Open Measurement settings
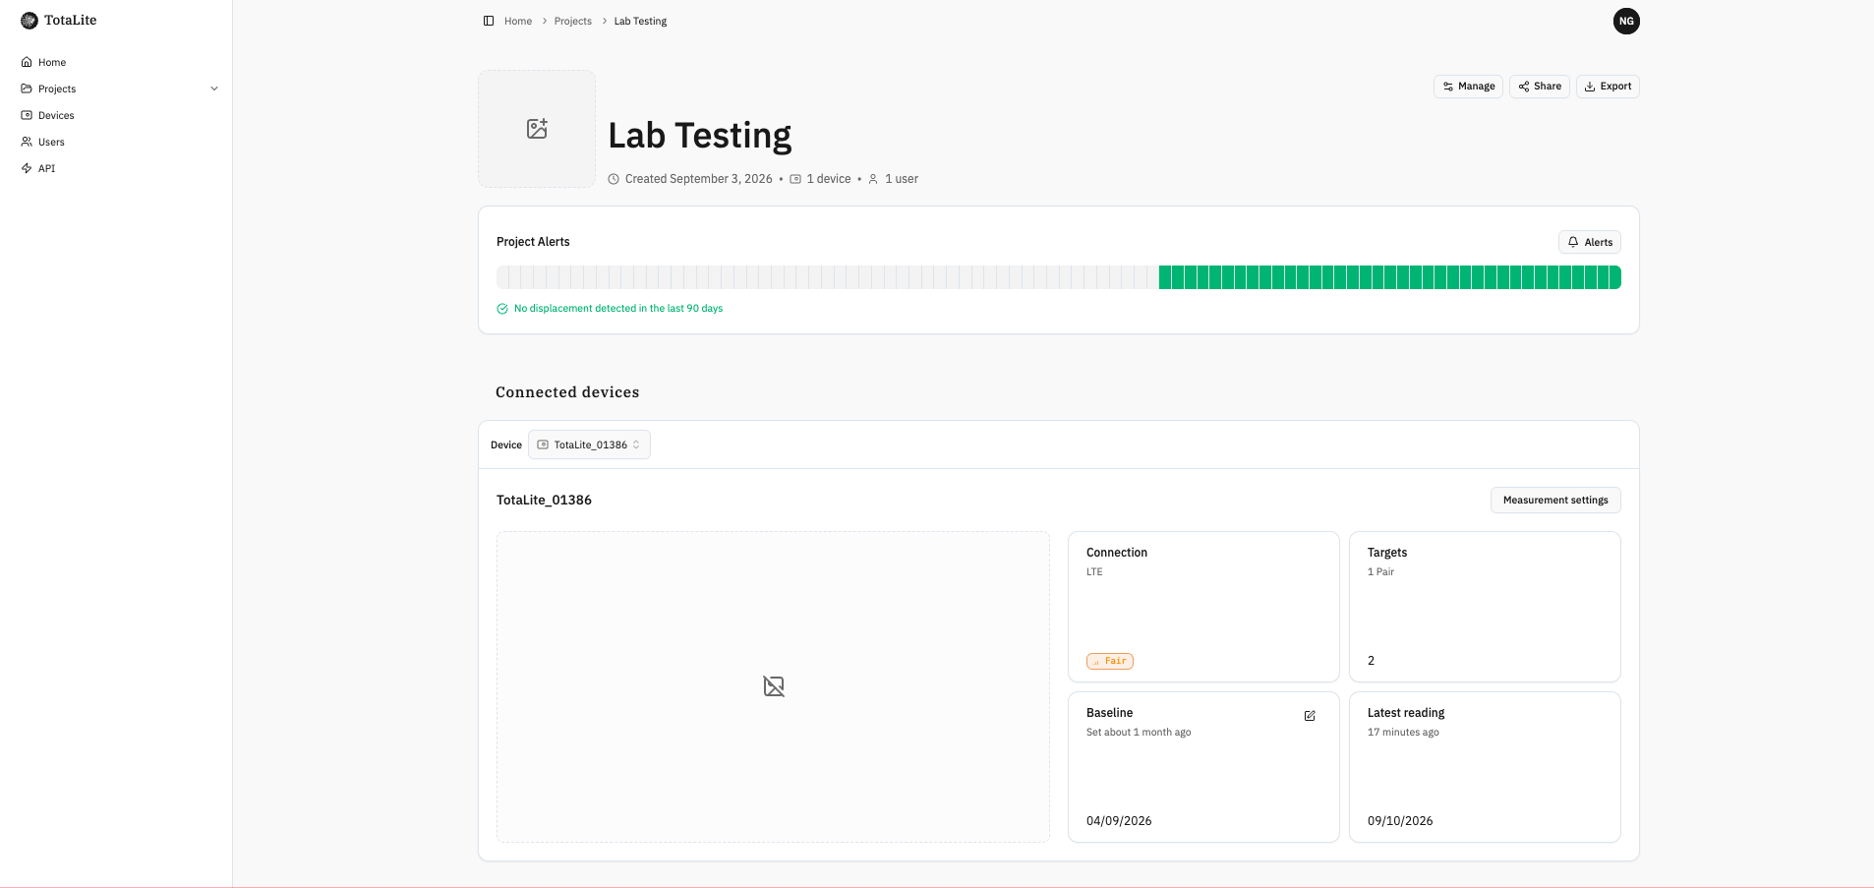Image resolution: width=1874 pixels, height=888 pixels. tap(1555, 500)
